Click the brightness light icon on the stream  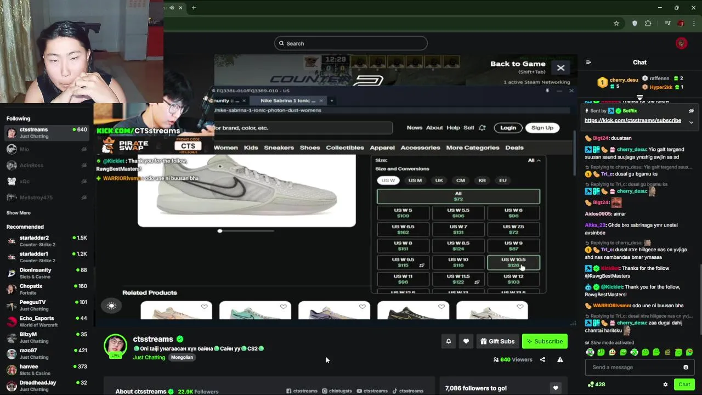click(111, 306)
